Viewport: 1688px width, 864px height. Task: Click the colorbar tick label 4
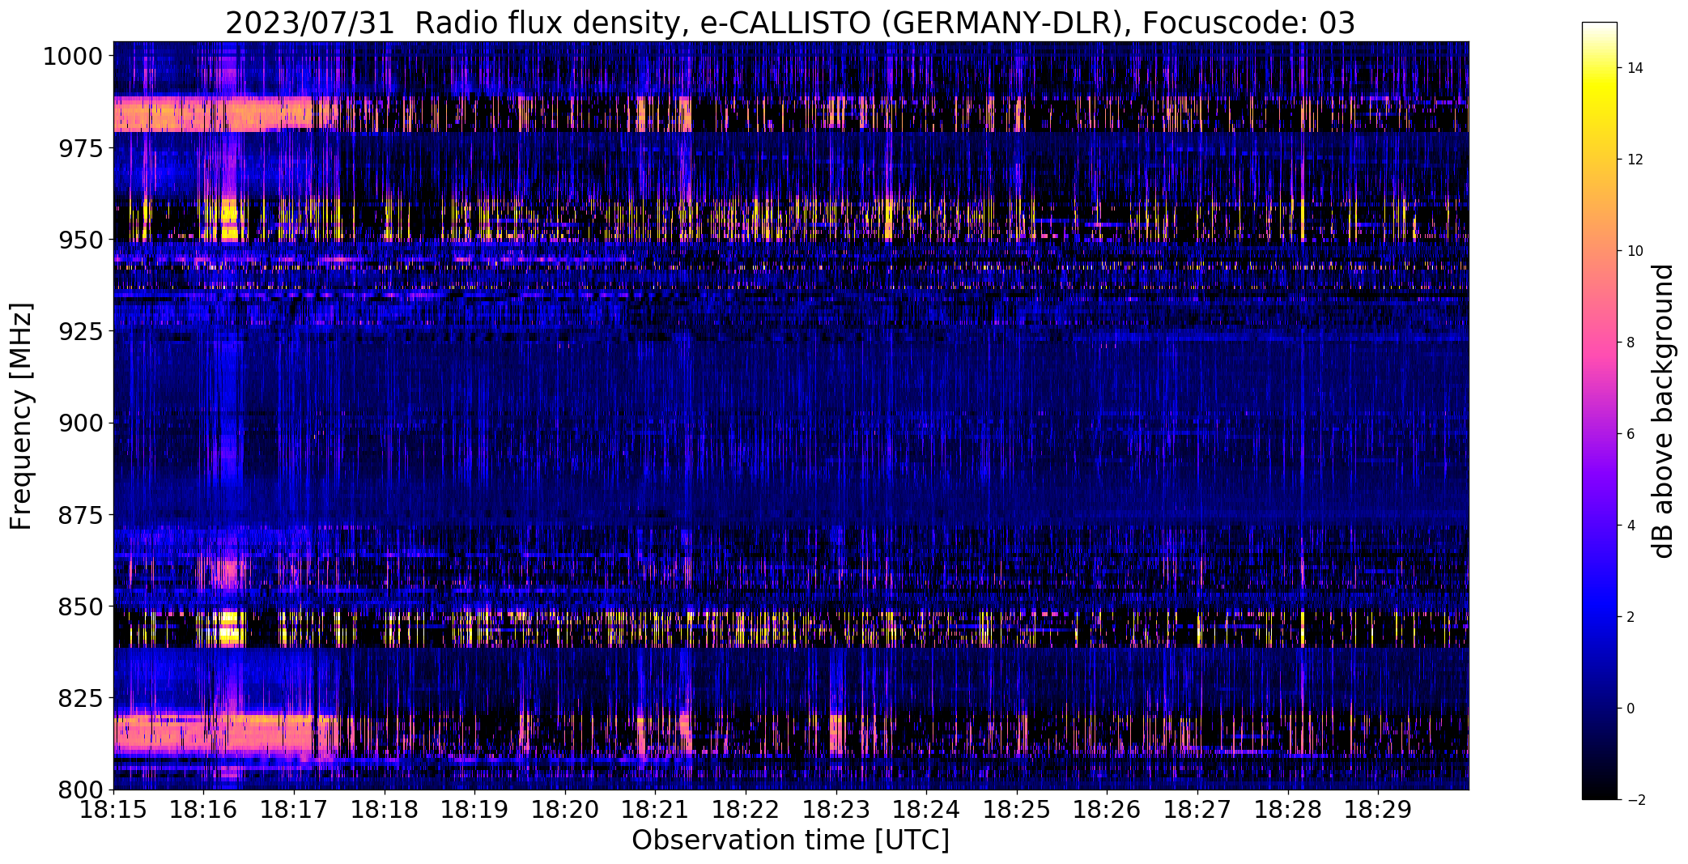1631,526
